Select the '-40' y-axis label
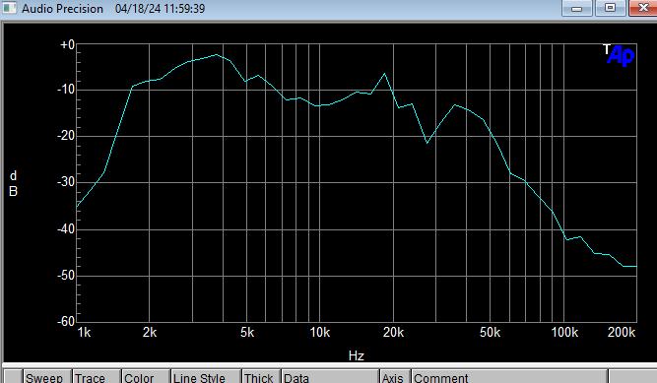Screen dimensions: 657x383 [x=66, y=229]
